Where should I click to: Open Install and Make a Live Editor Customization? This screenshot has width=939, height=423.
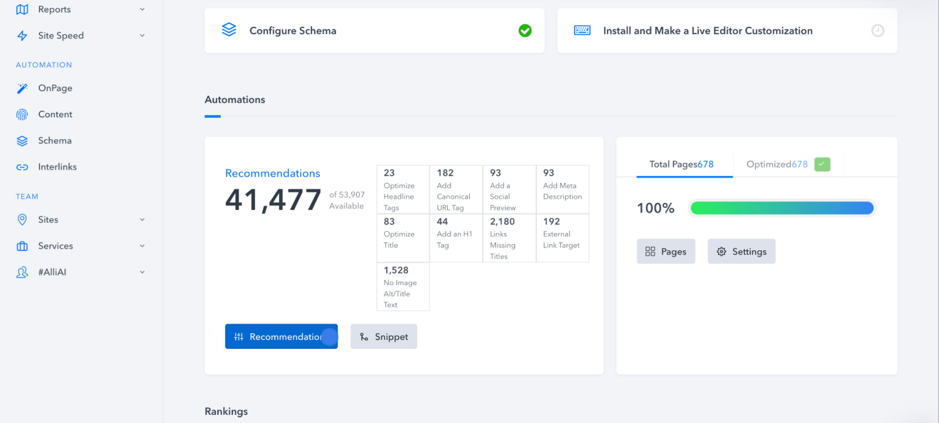pyautogui.click(x=727, y=31)
